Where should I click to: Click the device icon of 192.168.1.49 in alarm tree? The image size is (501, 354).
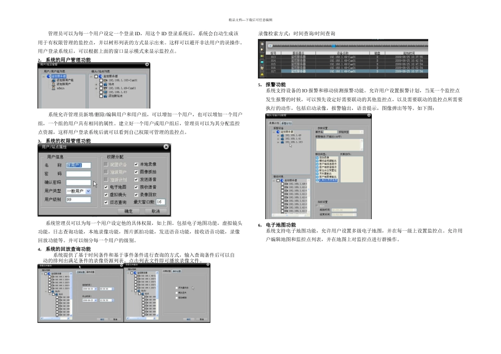click(283, 135)
